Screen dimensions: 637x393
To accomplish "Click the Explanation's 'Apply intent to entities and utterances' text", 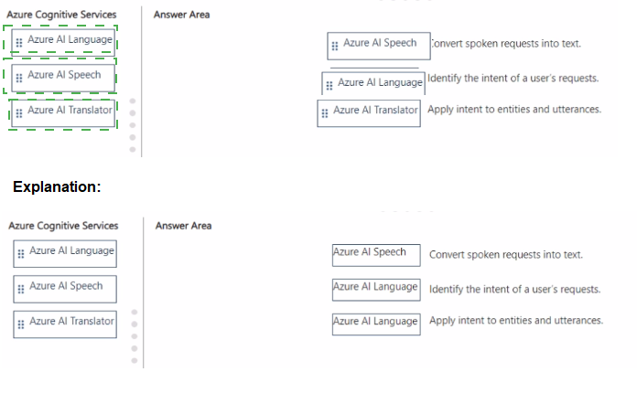I will [x=516, y=321].
